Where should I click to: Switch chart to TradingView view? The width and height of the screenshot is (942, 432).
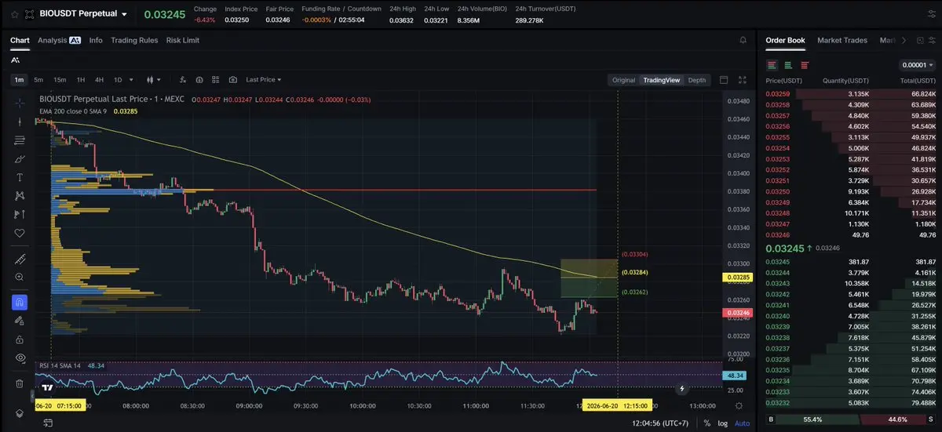(661, 80)
